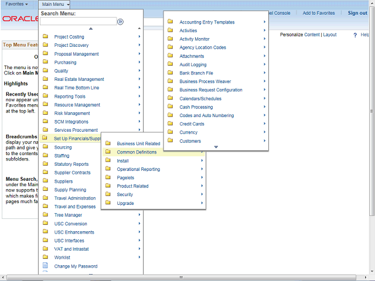Choose Product Related menu item

click(132, 186)
